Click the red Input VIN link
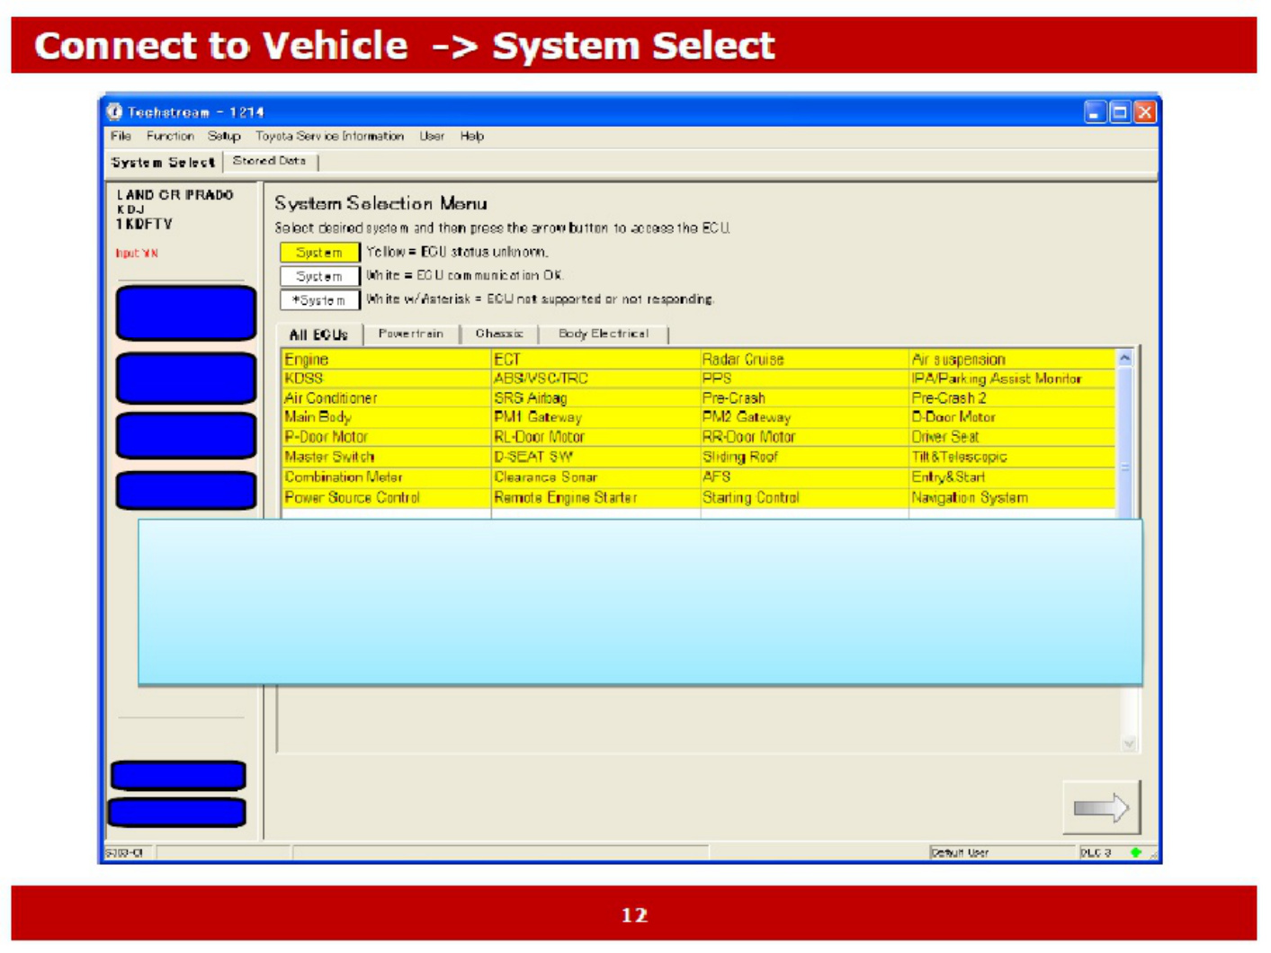Image resolution: width=1271 pixels, height=953 pixels. point(137,254)
